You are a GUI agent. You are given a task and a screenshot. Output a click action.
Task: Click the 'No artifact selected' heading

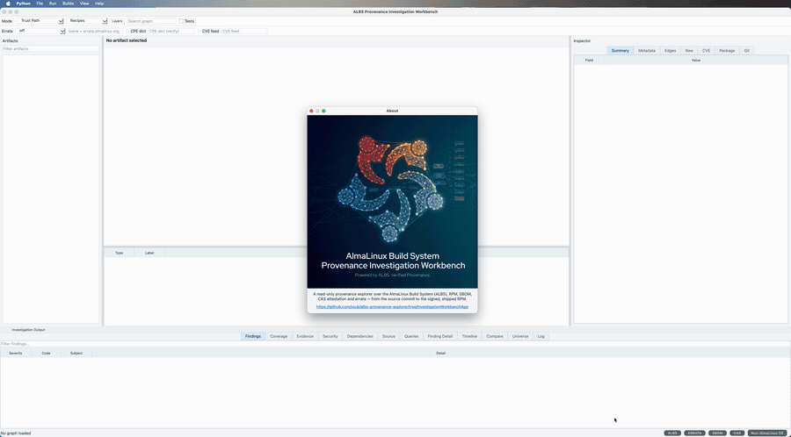click(126, 40)
